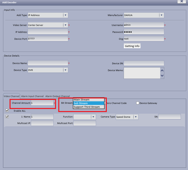Viewport: 188px width, 170px height.
Task: Click the Device Port field with 37777
Action: point(48,39)
